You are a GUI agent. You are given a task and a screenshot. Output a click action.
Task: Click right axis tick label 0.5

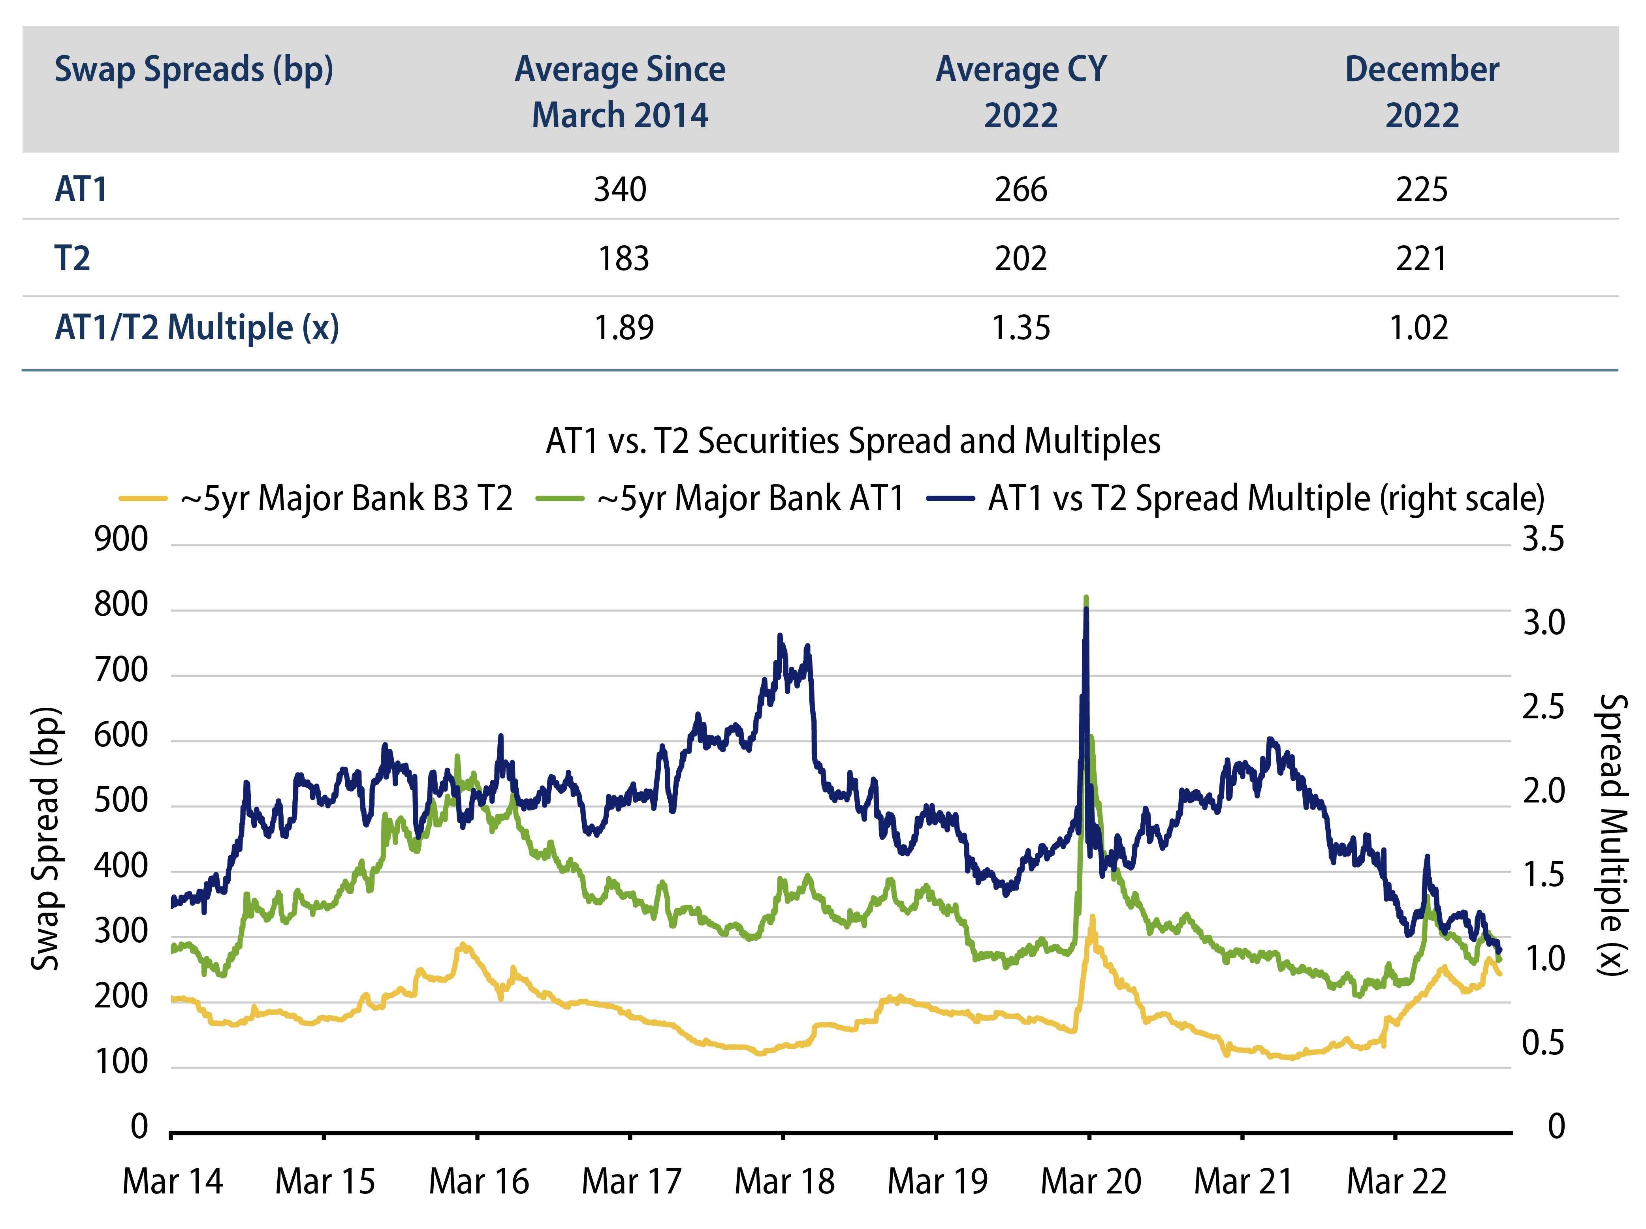[1543, 1043]
